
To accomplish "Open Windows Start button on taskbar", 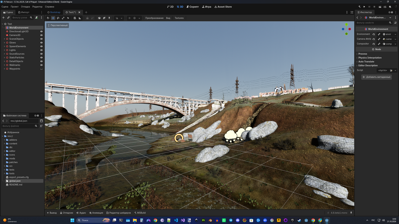I will tap(72, 220).
